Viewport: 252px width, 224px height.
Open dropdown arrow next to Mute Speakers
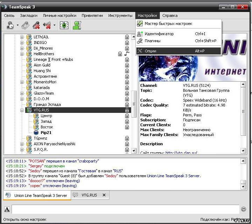(54, 25)
